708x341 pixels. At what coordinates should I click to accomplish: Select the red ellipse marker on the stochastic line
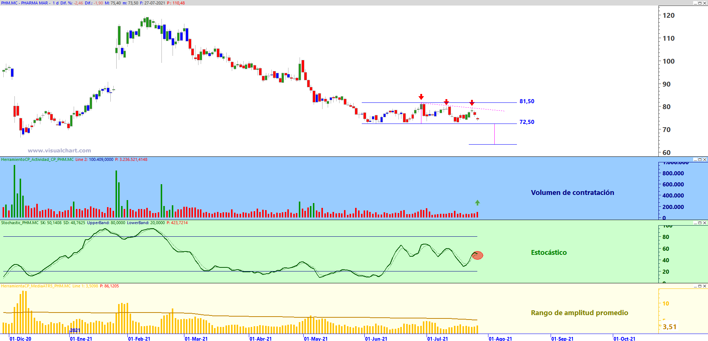tap(477, 255)
